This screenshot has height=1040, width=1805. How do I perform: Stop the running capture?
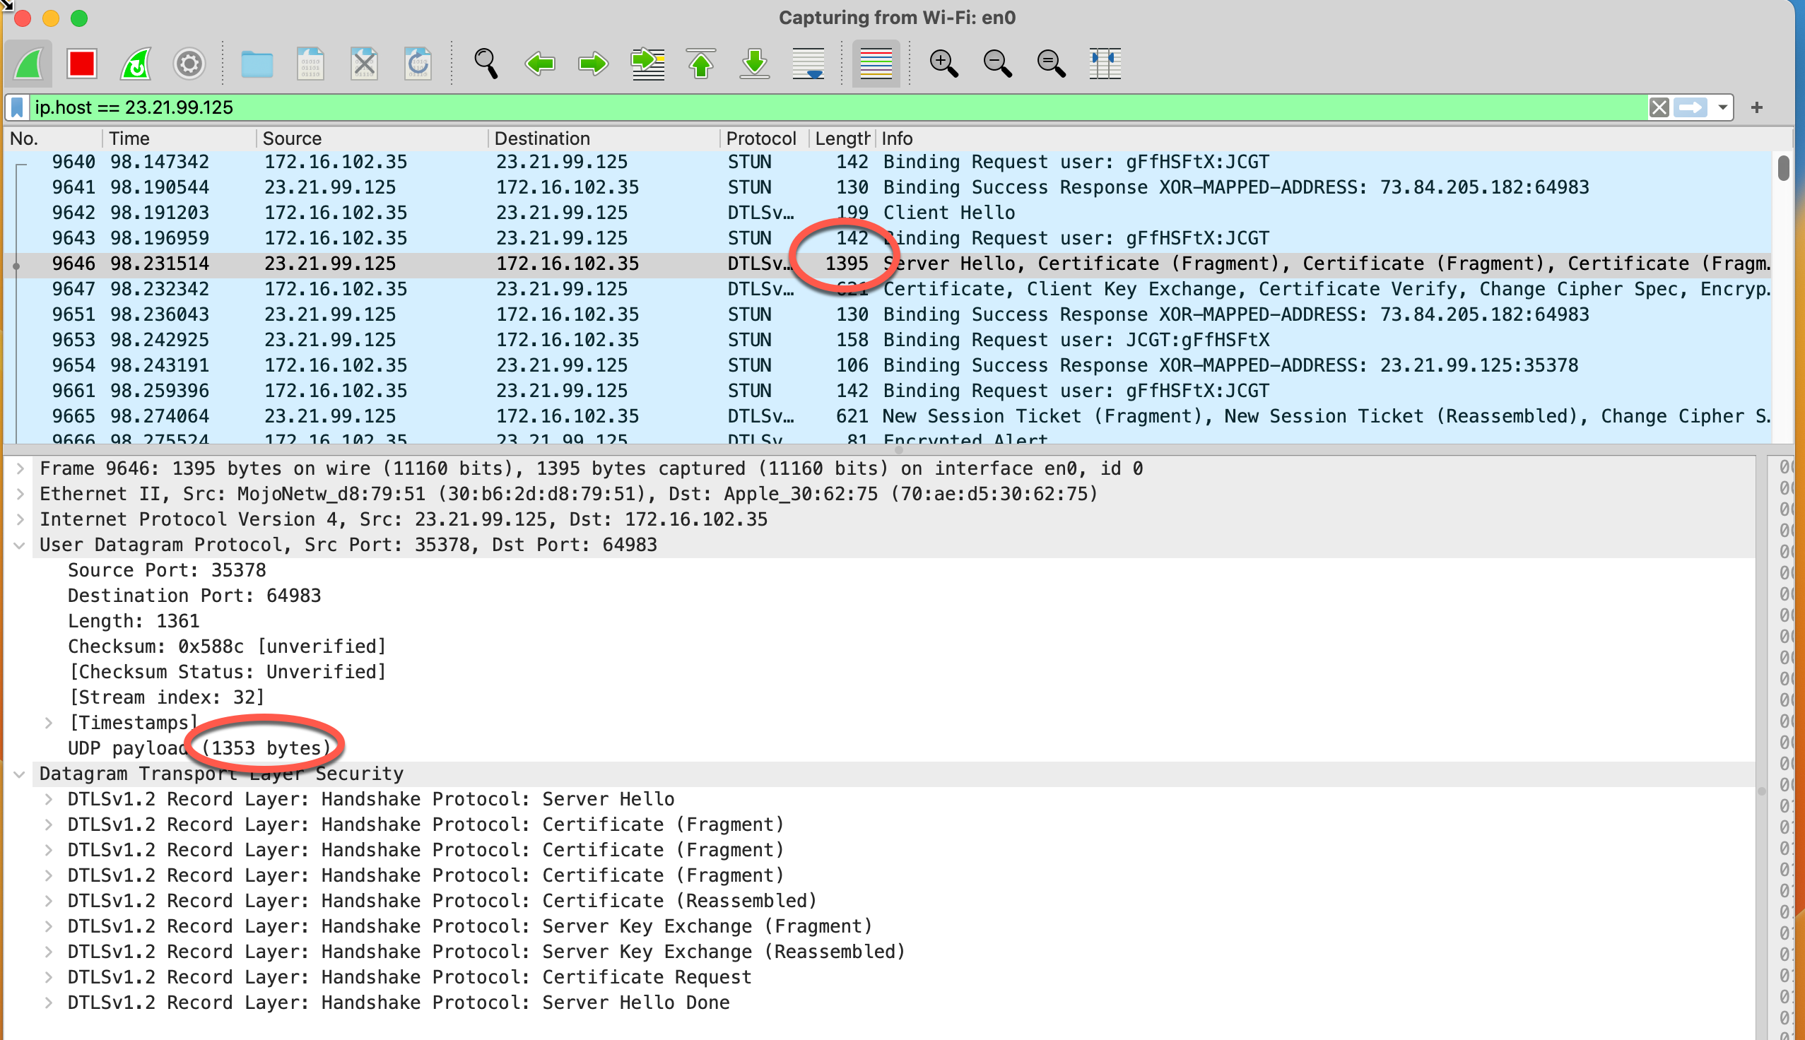pyautogui.click(x=81, y=64)
